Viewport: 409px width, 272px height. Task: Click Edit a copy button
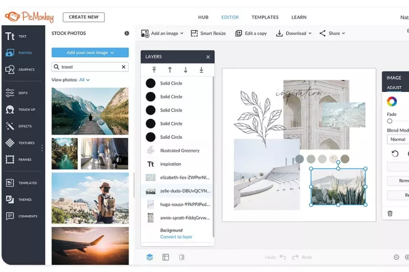[251, 33]
